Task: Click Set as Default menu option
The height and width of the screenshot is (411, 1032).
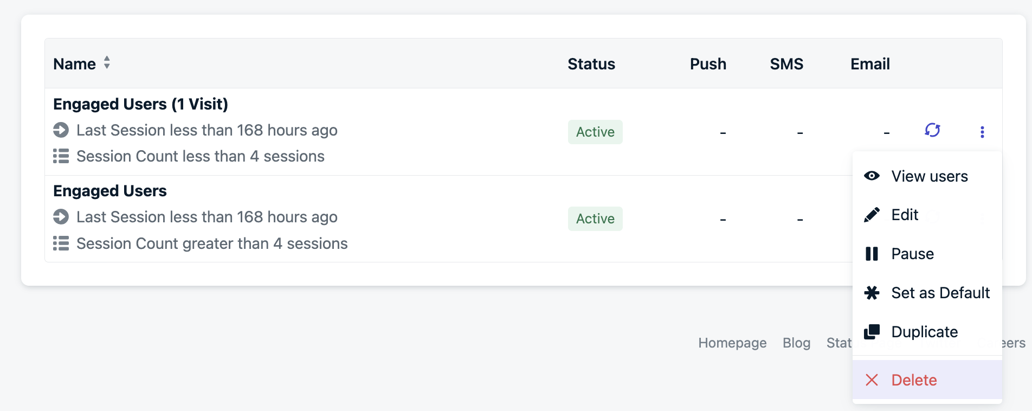Action: 940,293
